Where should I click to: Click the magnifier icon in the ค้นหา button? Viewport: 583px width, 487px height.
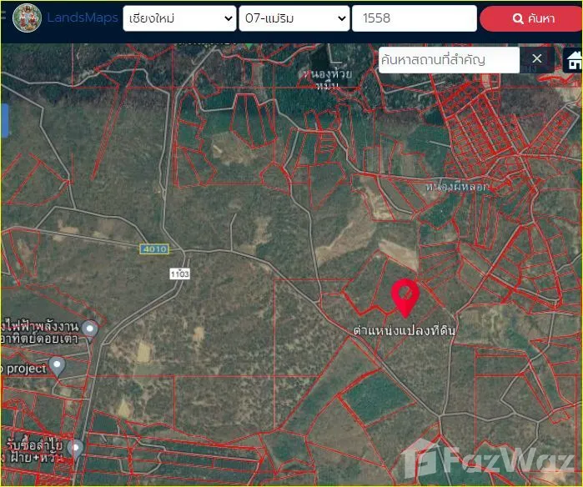(518, 18)
